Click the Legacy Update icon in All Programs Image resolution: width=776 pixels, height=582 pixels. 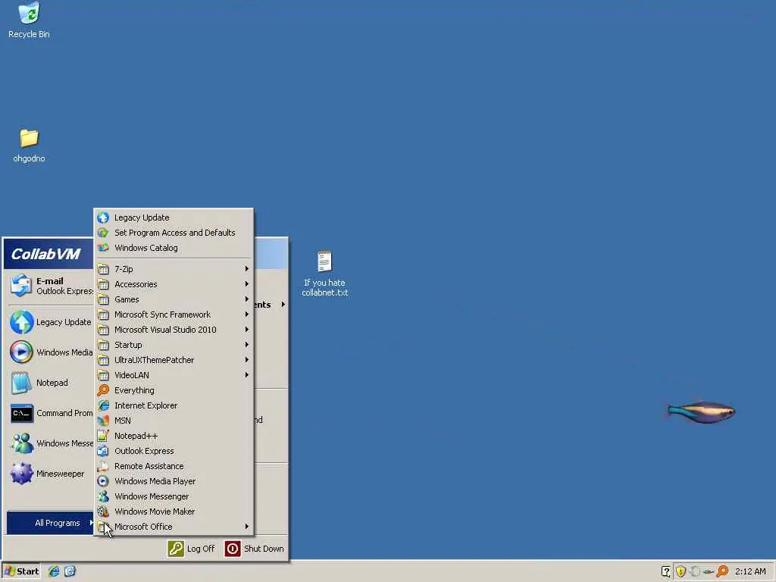103,217
